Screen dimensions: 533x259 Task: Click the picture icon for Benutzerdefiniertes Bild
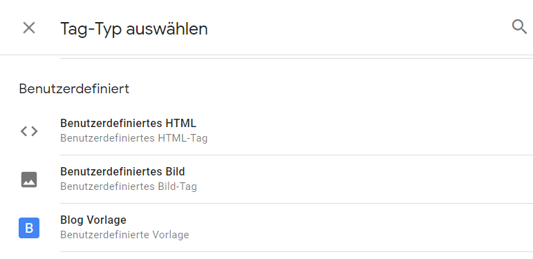click(x=29, y=180)
